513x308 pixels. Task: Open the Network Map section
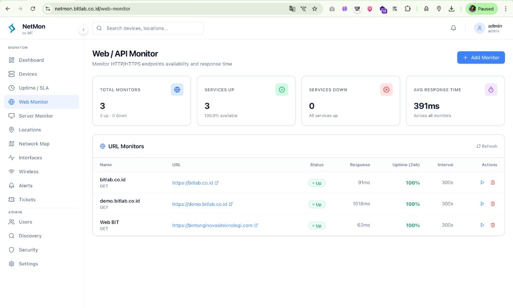point(34,144)
